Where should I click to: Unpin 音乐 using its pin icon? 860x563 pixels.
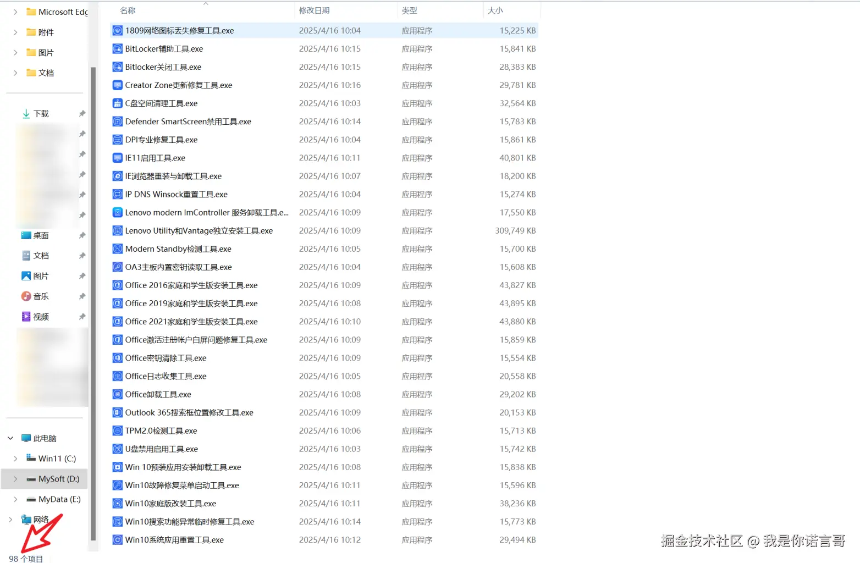(82, 296)
